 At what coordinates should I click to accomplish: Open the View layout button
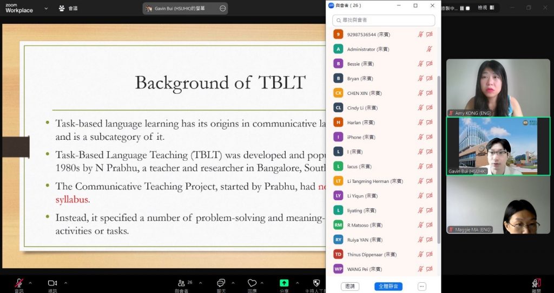(486, 8)
